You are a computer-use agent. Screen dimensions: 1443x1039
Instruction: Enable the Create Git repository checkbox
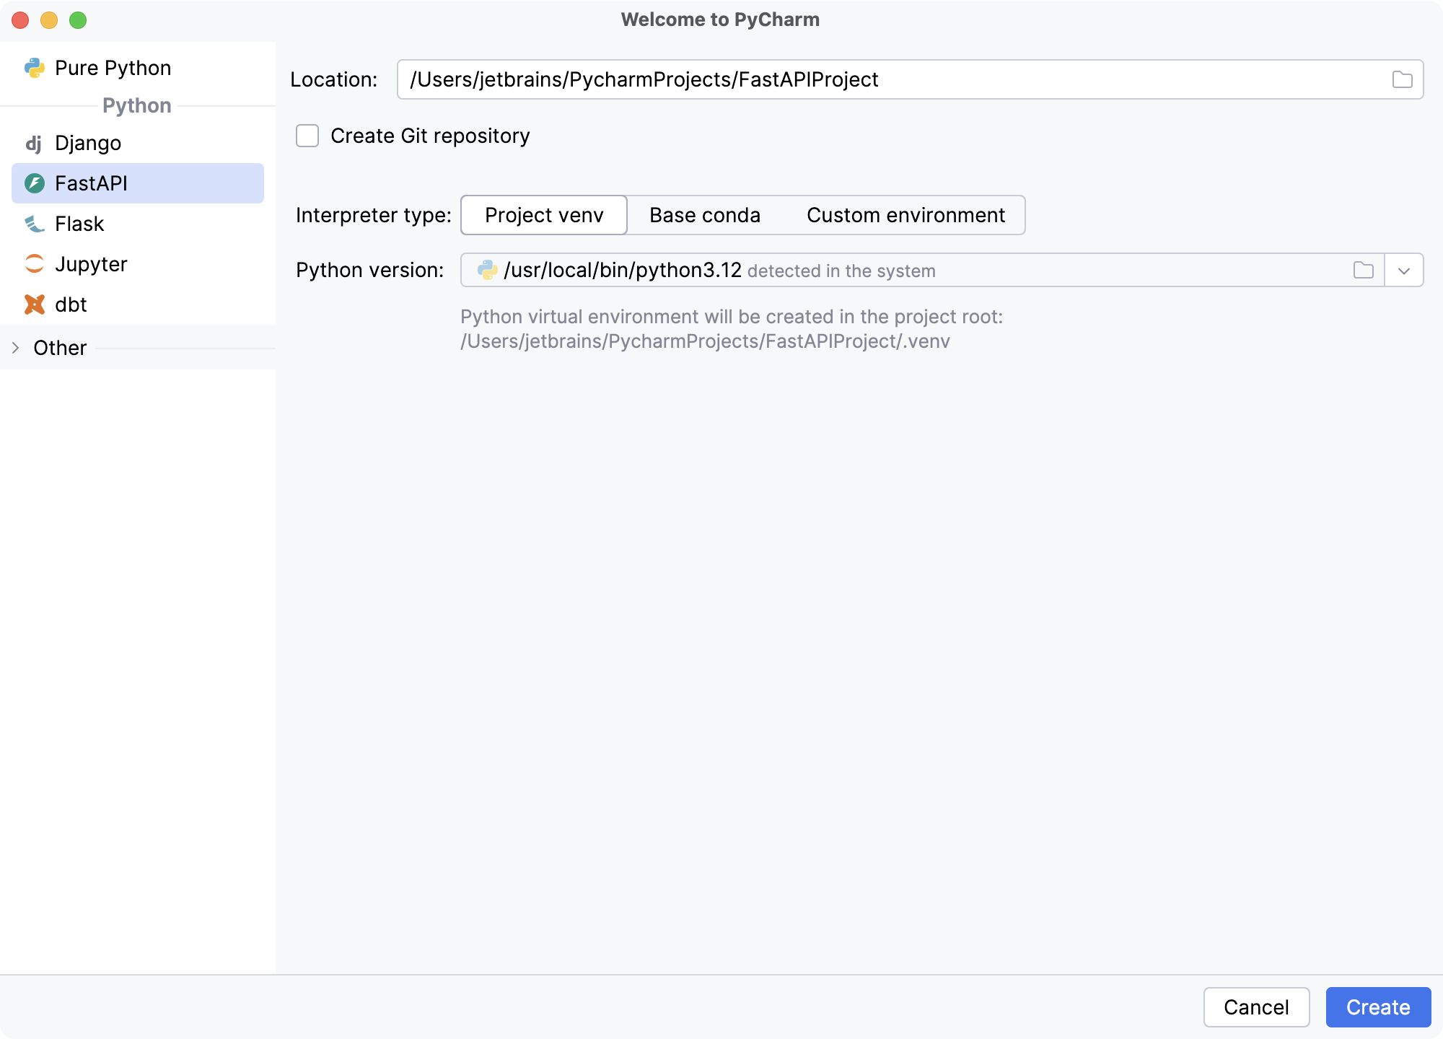(x=307, y=136)
